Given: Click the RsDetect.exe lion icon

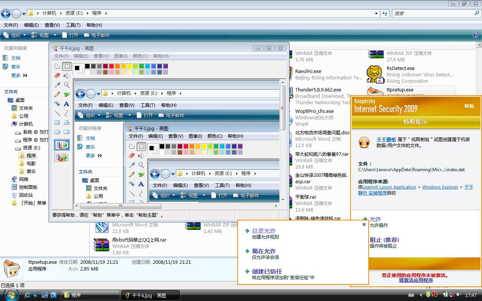Looking at the screenshot, I should [x=375, y=74].
